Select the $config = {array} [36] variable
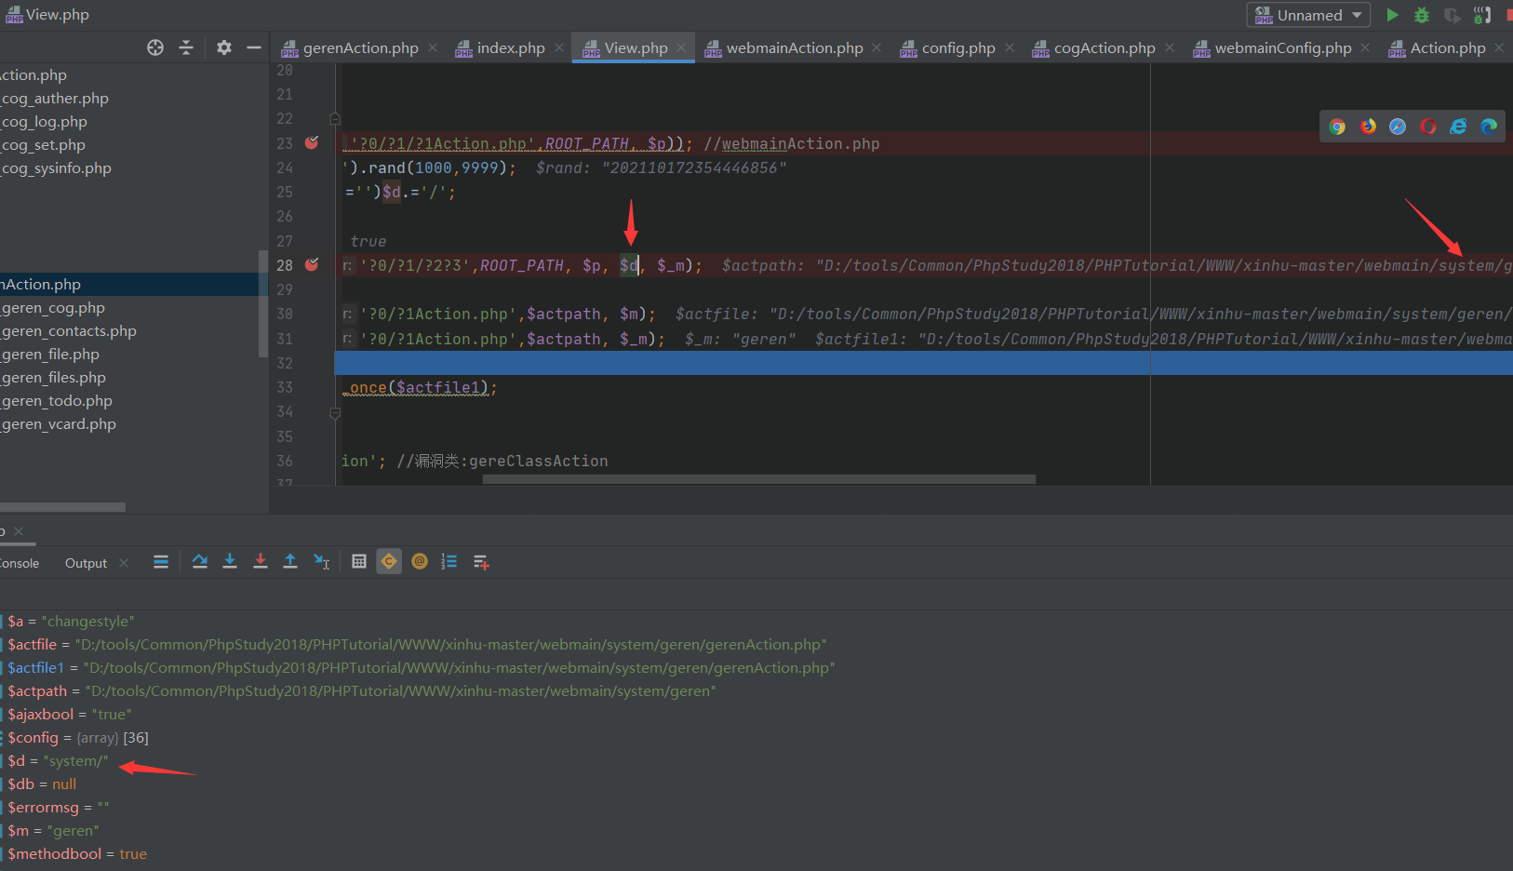The image size is (1513, 871). 78,737
